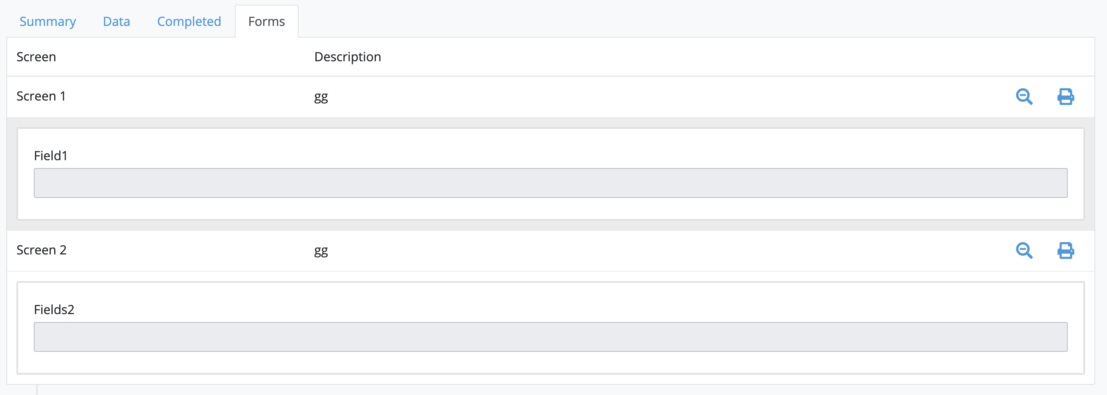
Task: Click the Field1 label text
Action: click(51, 155)
